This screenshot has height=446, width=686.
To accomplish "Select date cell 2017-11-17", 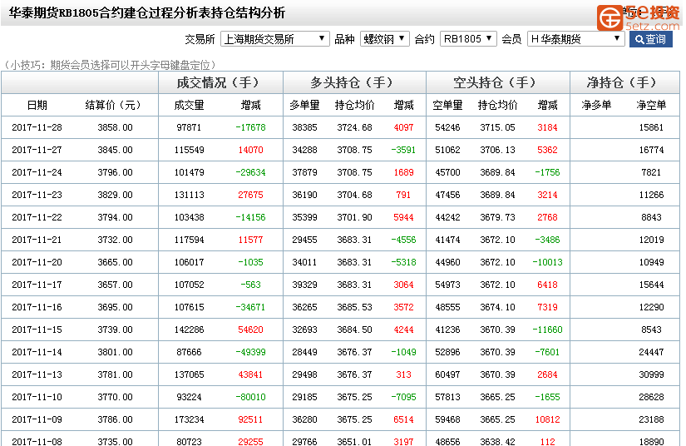I will (37, 285).
